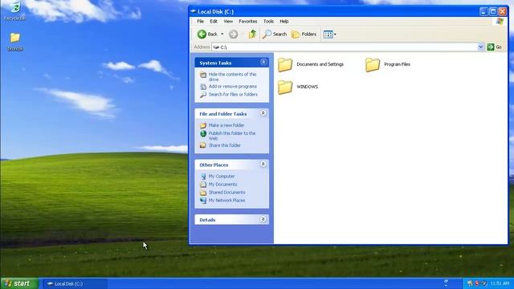Open the Address bar dropdown arrow
This screenshot has width=514, height=289.
(x=480, y=47)
